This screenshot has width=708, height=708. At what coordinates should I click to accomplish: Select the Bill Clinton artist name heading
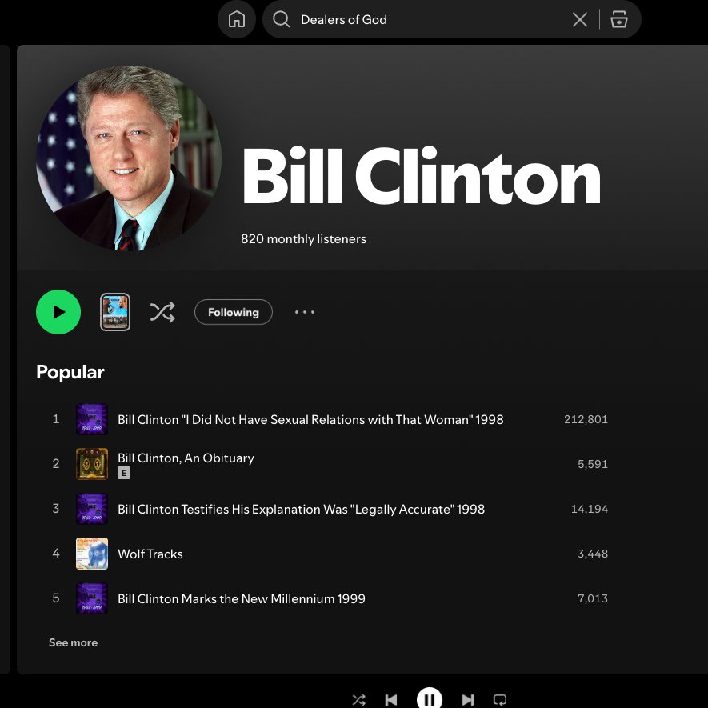point(422,176)
